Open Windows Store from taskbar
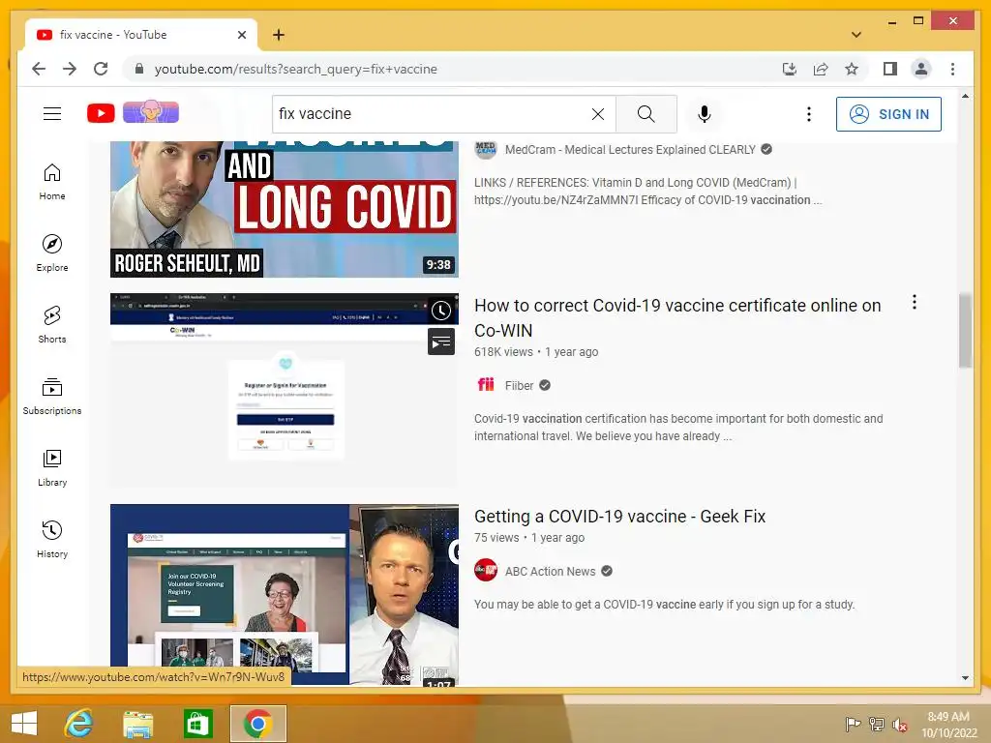This screenshot has width=991, height=743. point(197,724)
